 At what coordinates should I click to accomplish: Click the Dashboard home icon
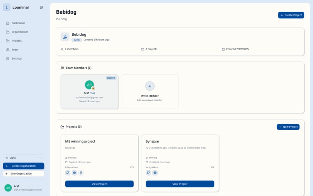click(8, 23)
